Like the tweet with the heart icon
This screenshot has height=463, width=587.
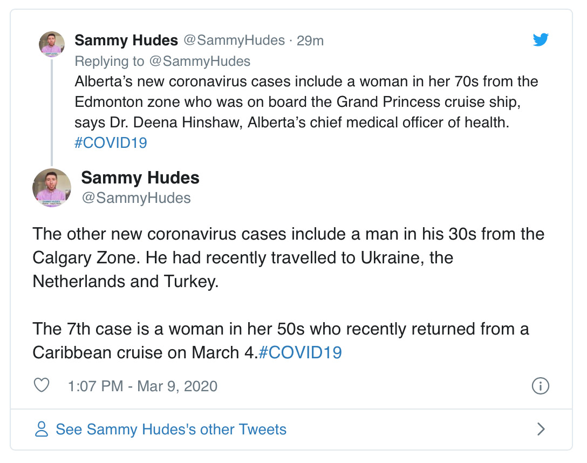(42, 385)
